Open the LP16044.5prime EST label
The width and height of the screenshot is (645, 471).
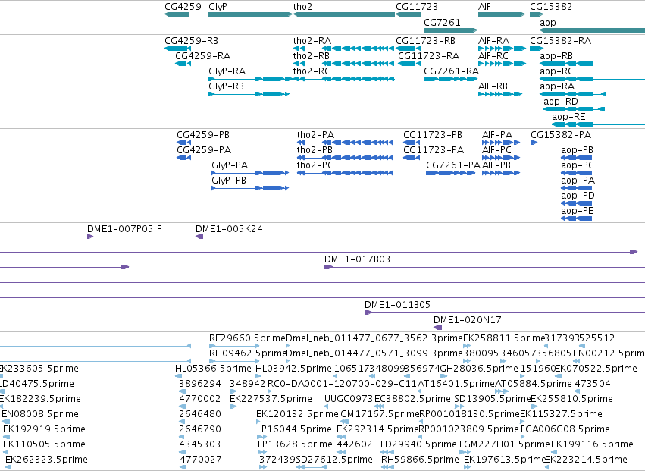coord(294,430)
